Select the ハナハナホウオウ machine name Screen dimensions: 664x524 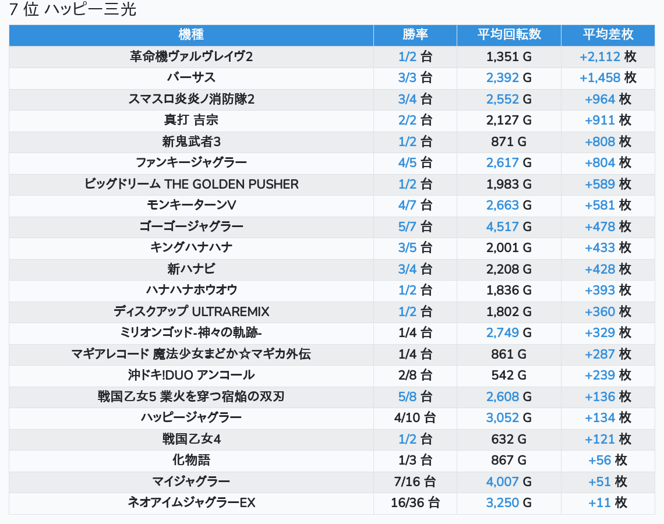point(191,291)
